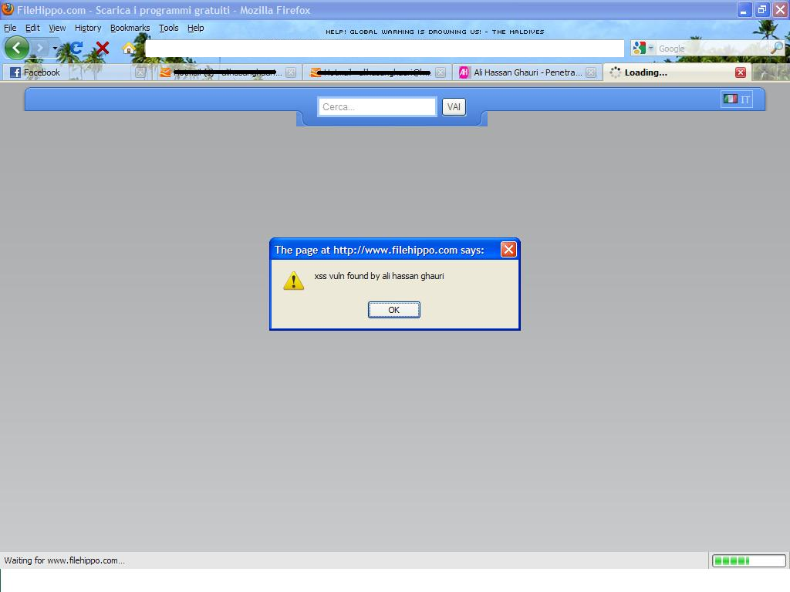This screenshot has height=592, width=790.
Task: Focus the Google search box
Action: click(713, 49)
